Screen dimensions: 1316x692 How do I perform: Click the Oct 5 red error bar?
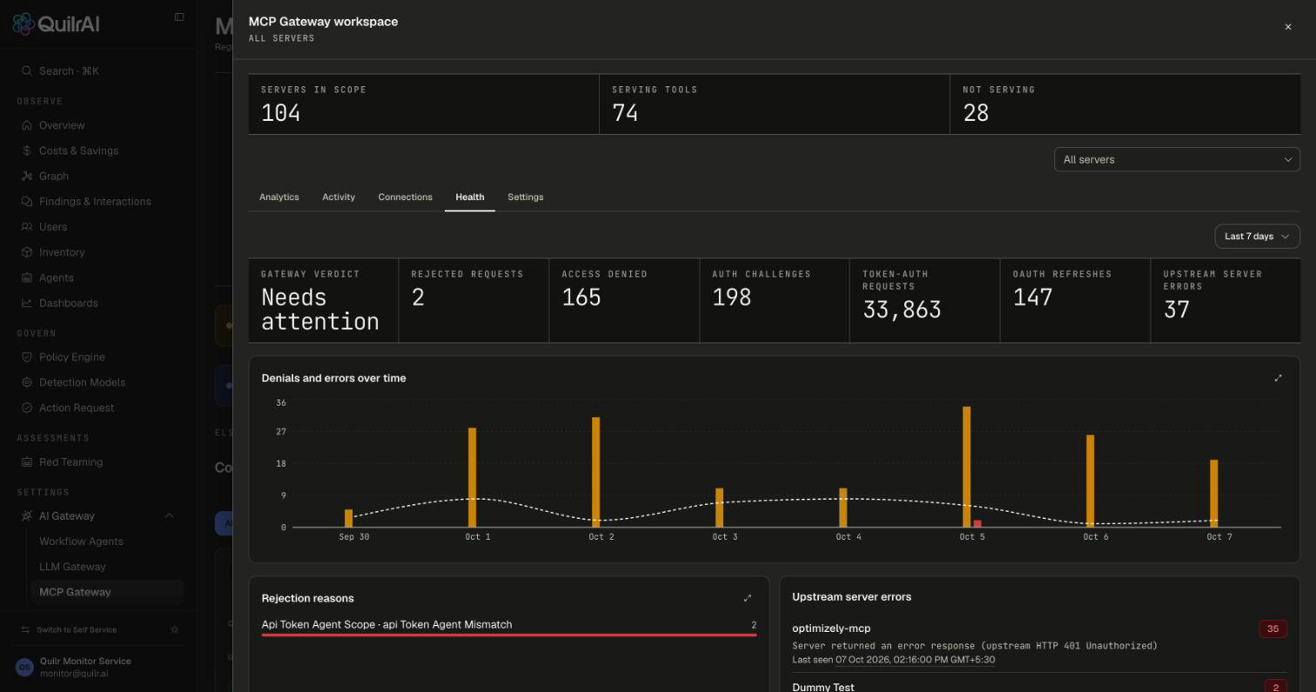point(977,523)
